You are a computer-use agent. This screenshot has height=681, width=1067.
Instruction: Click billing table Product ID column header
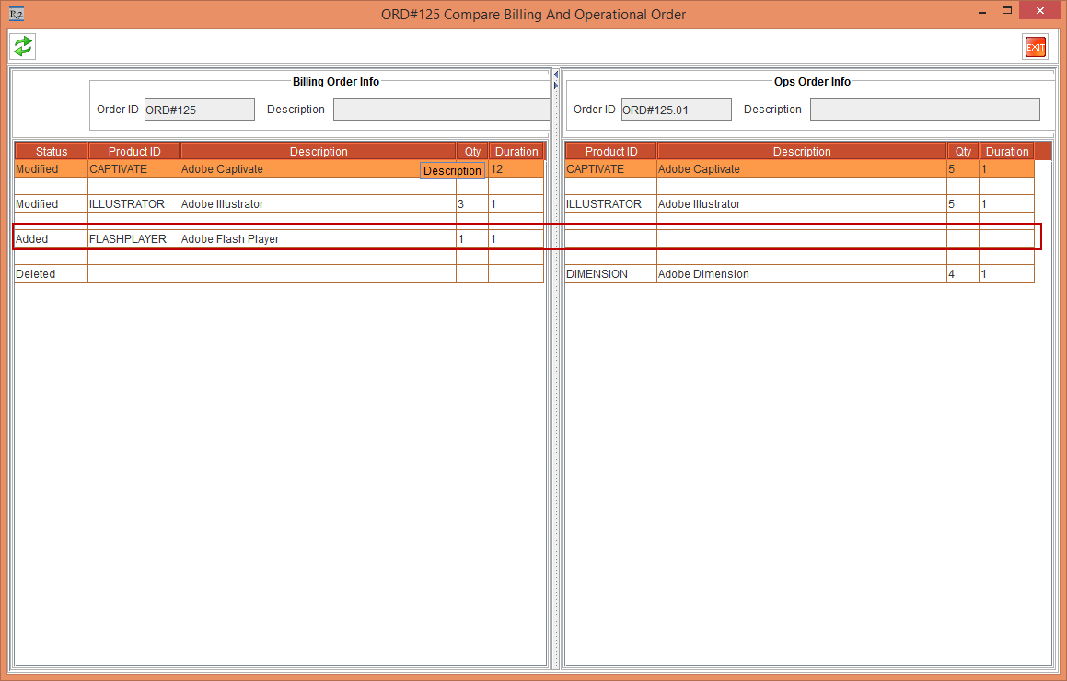pos(134,151)
